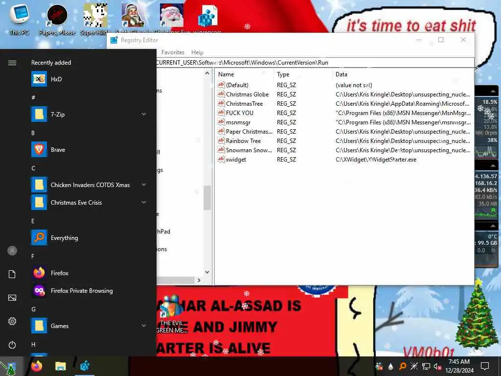The height and width of the screenshot is (376, 501).
Task: Click tree pane horizontal scroll right arrow
Action: (x=199, y=280)
